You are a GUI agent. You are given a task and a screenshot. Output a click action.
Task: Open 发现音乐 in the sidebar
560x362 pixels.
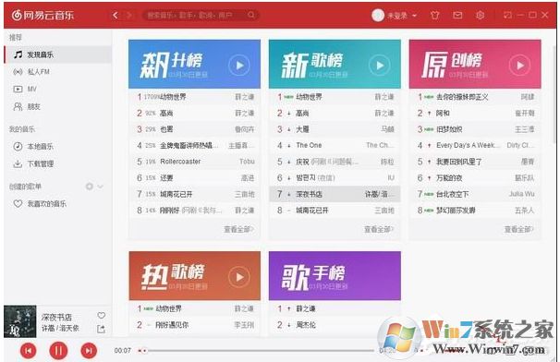point(58,54)
